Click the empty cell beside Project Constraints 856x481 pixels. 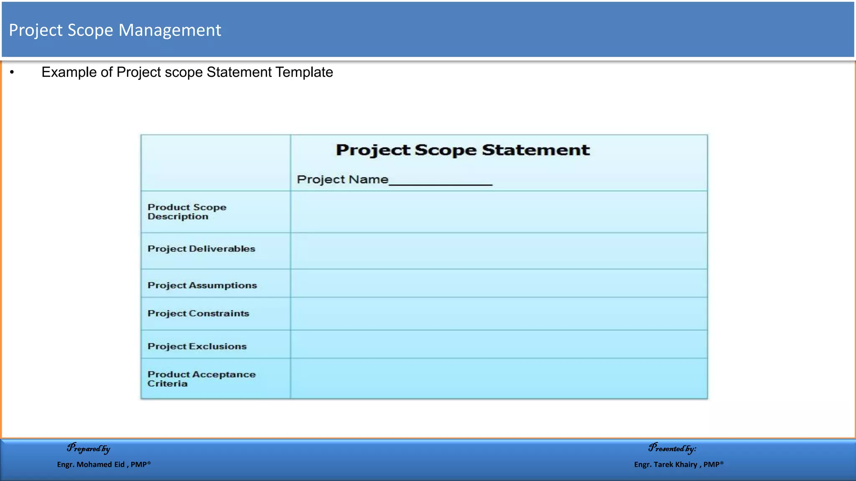[x=499, y=314]
